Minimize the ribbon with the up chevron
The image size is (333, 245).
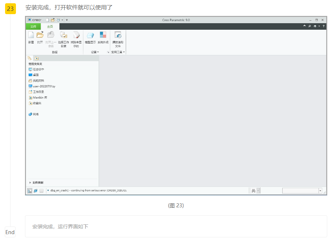pyautogui.click(x=304, y=26)
